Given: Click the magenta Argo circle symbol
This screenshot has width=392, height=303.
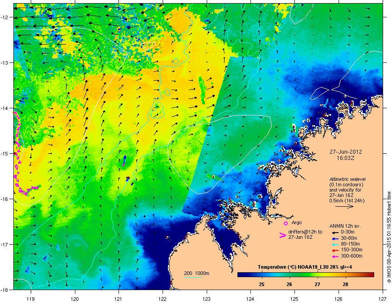Looking at the screenshot, I should coord(286,223).
